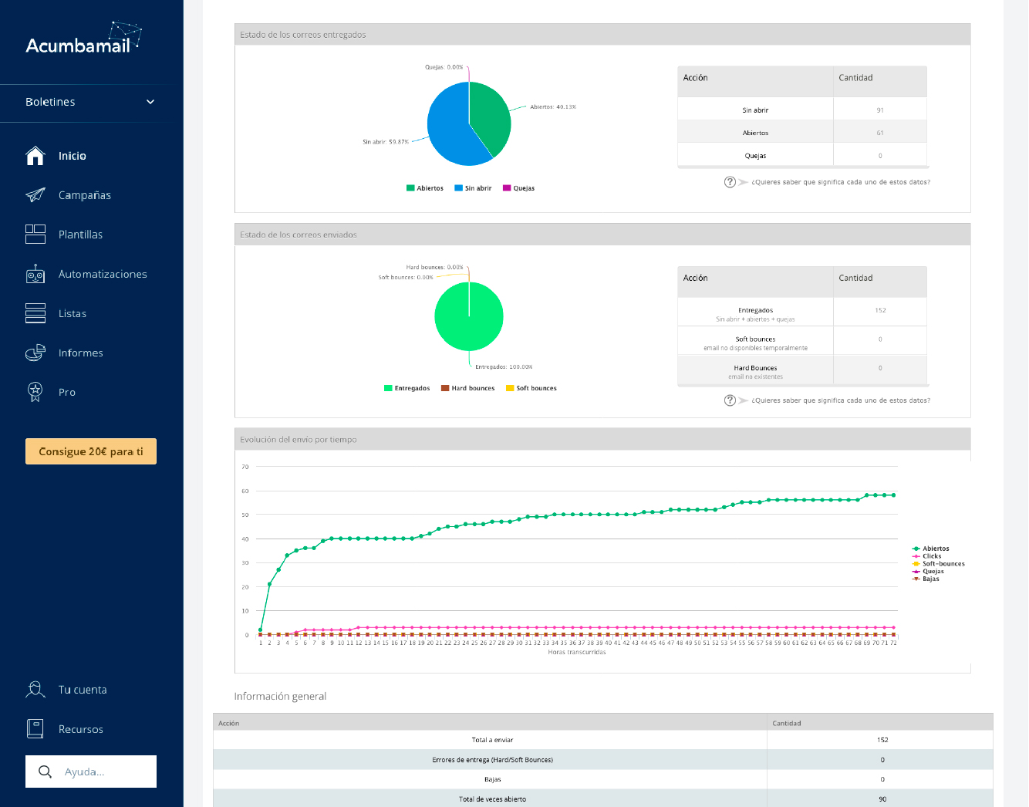Click Evolución del envío por tiempo header
Image resolution: width=1029 pixels, height=807 pixels.
(x=602, y=440)
